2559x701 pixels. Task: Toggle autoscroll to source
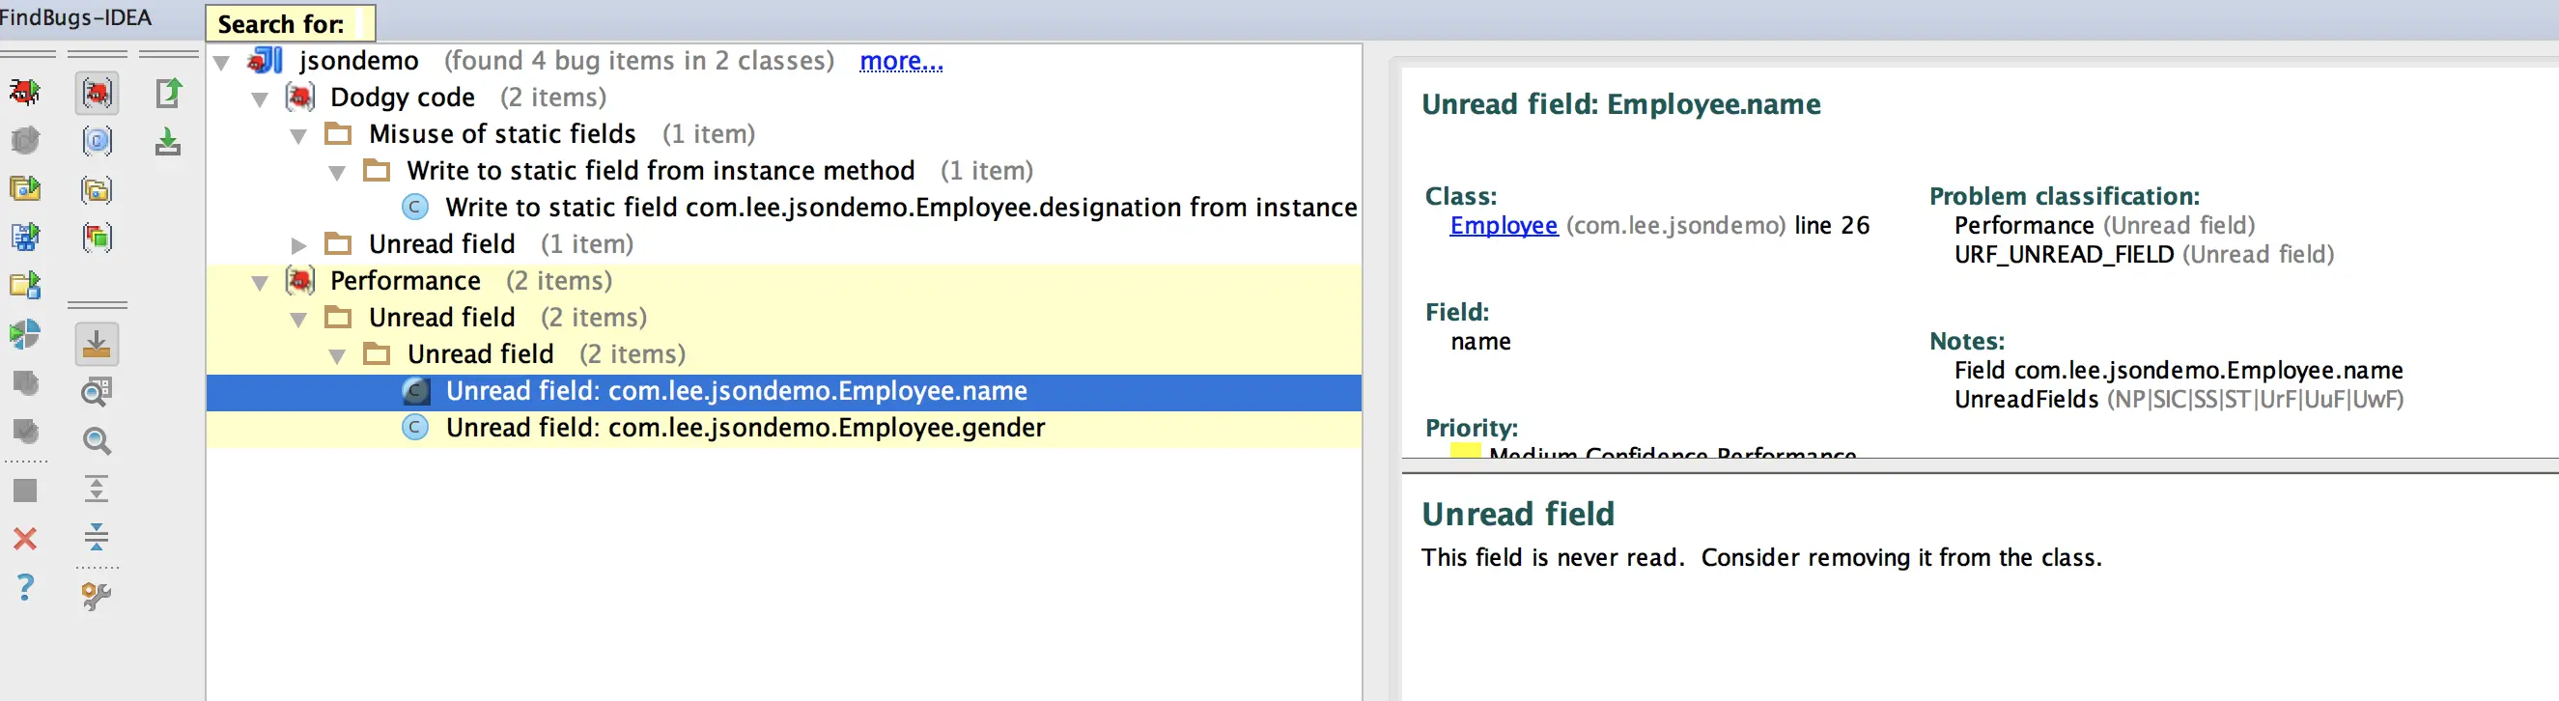(x=97, y=345)
